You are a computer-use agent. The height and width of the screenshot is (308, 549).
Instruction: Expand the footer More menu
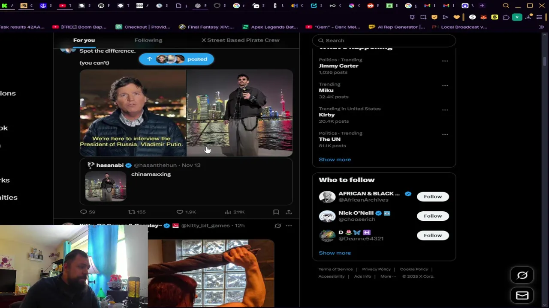tap(388, 276)
